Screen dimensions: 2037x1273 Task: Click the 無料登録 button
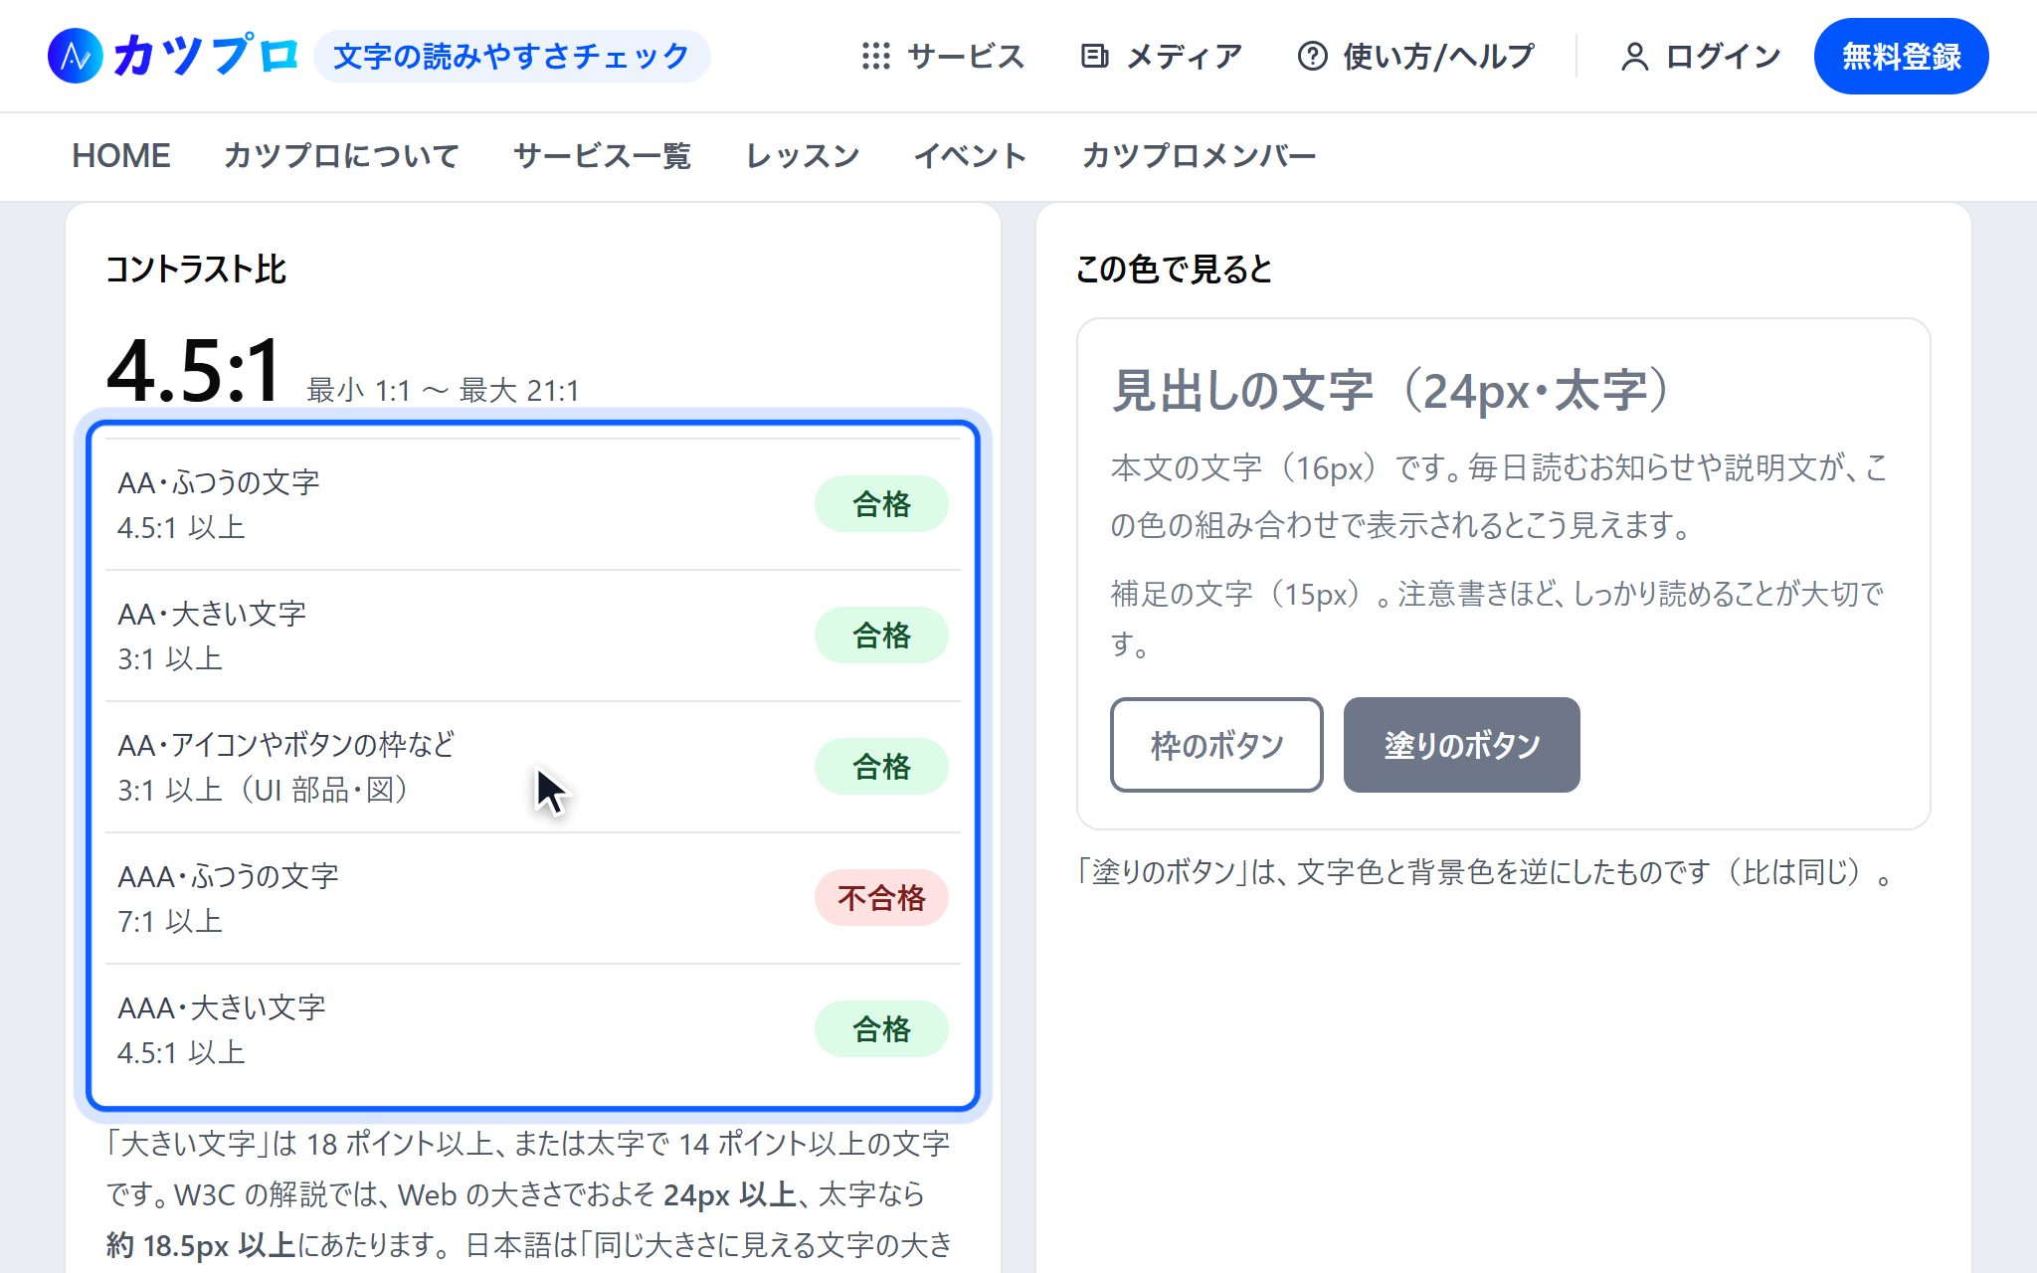coord(1901,56)
